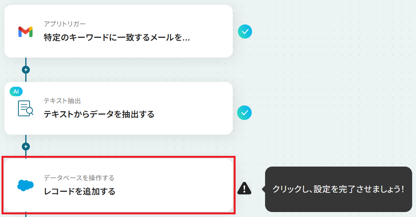This screenshot has width=416, height=217.
Task: Add a step above the Salesforce card
Action: pyautogui.click(x=26, y=146)
